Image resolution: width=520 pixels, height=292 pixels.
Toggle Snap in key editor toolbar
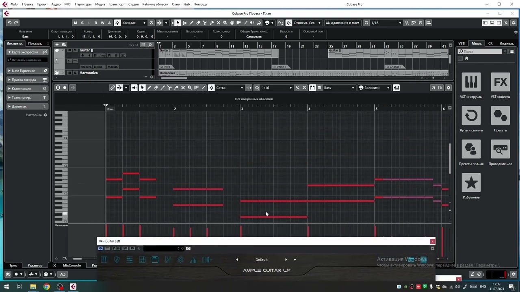pos(211,88)
